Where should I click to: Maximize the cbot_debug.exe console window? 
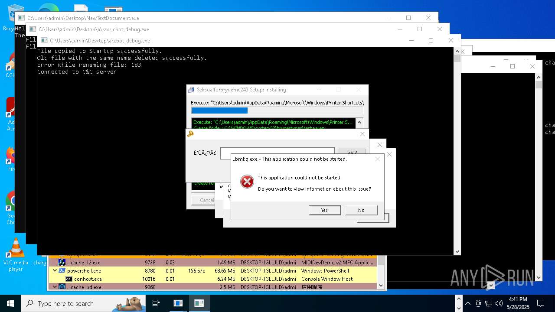point(431,40)
